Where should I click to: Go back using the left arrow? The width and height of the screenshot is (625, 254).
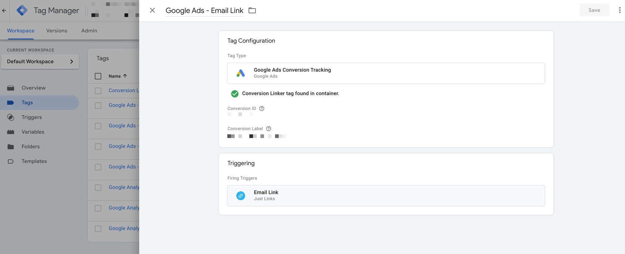tap(4, 10)
